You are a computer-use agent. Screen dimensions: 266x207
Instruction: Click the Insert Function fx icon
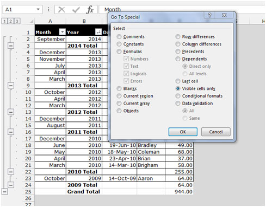tap(90, 10)
